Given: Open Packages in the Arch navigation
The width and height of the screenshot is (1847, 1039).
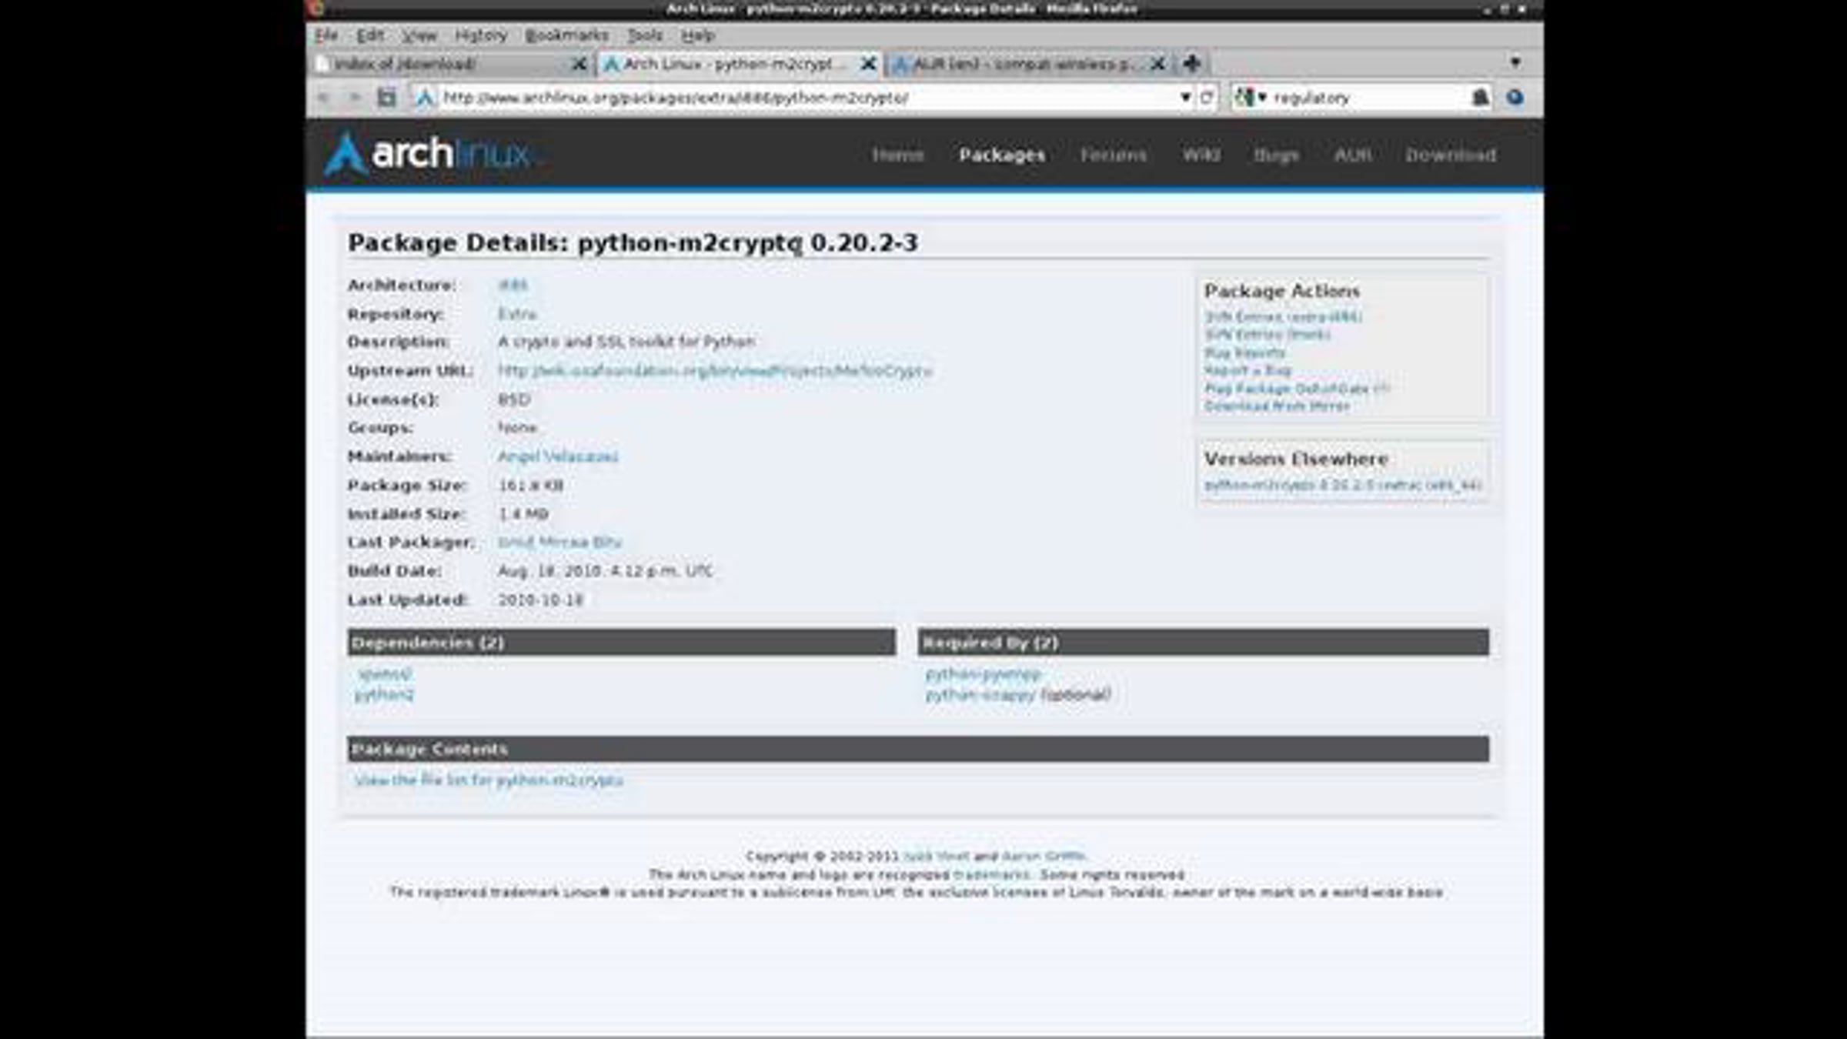Looking at the screenshot, I should coord(1002,155).
